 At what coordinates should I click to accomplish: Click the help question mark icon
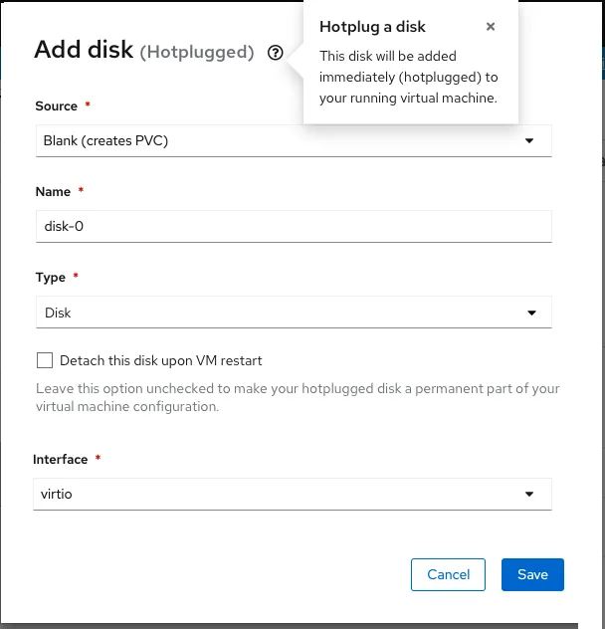pos(276,53)
